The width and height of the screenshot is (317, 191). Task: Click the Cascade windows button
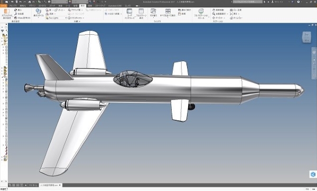184,10
